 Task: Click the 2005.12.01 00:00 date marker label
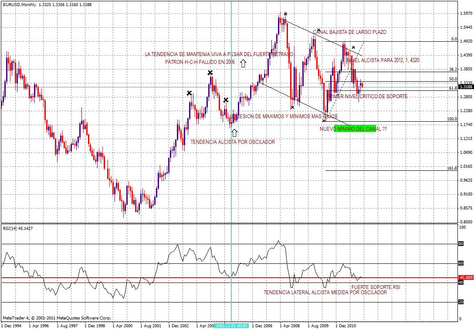point(231,326)
